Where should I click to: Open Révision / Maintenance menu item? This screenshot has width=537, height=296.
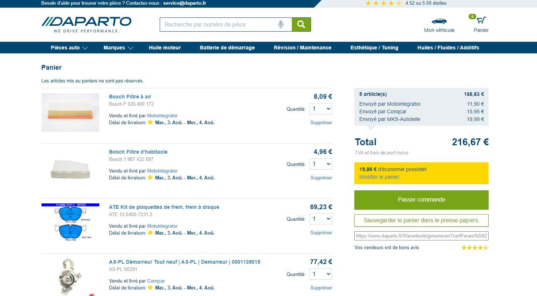pyautogui.click(x=303, y=48)
